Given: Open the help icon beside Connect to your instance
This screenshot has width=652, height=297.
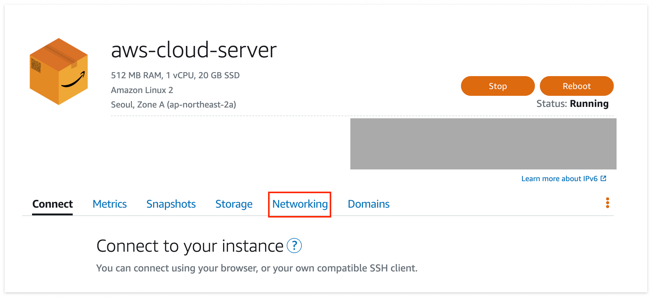Looking at the screenshot, I should pyautogui.click(x=294, y=246).
